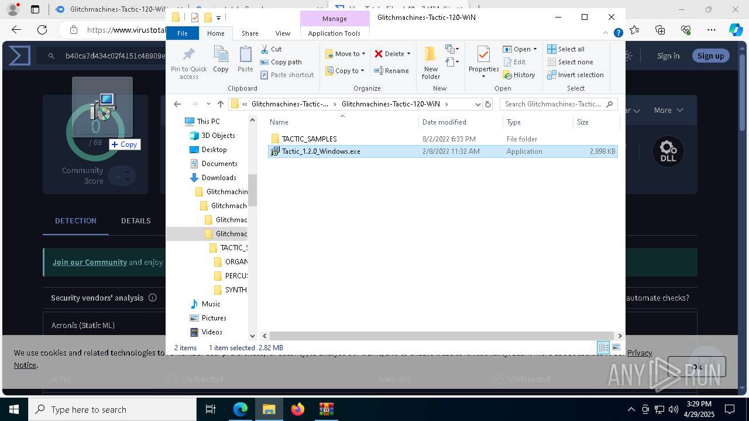This screenshot has height=421, width=749.
Task: Open WinRAR from the taskbar
Action: click(x=326, y=409)
